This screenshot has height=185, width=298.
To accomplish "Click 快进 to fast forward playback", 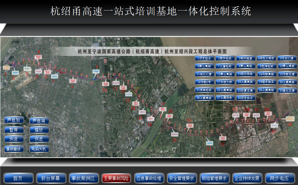I will point(14,139).
